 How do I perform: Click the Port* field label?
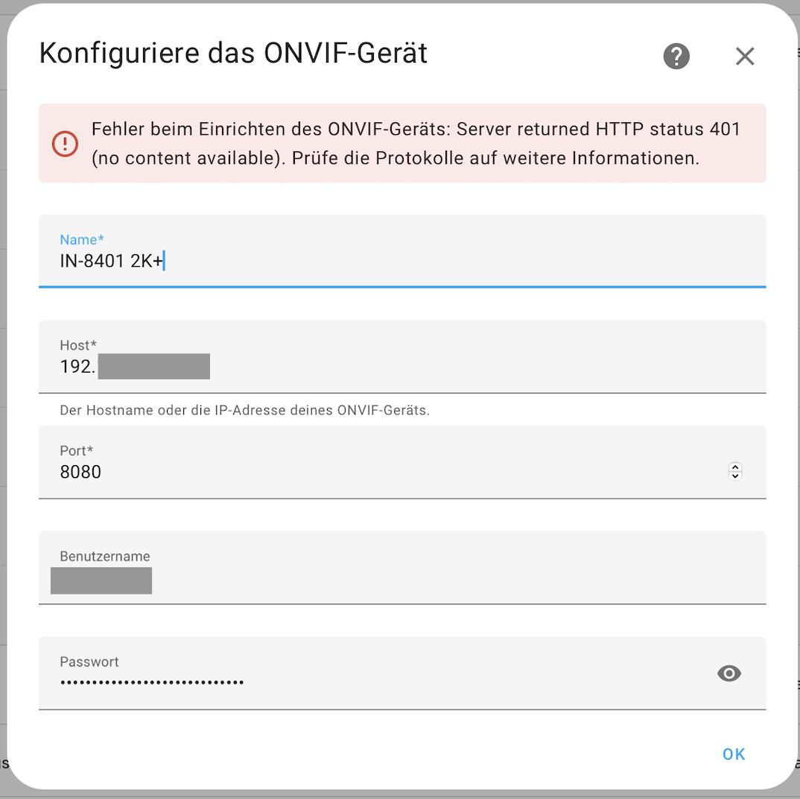pyautogui.click(x=77, y=450)
